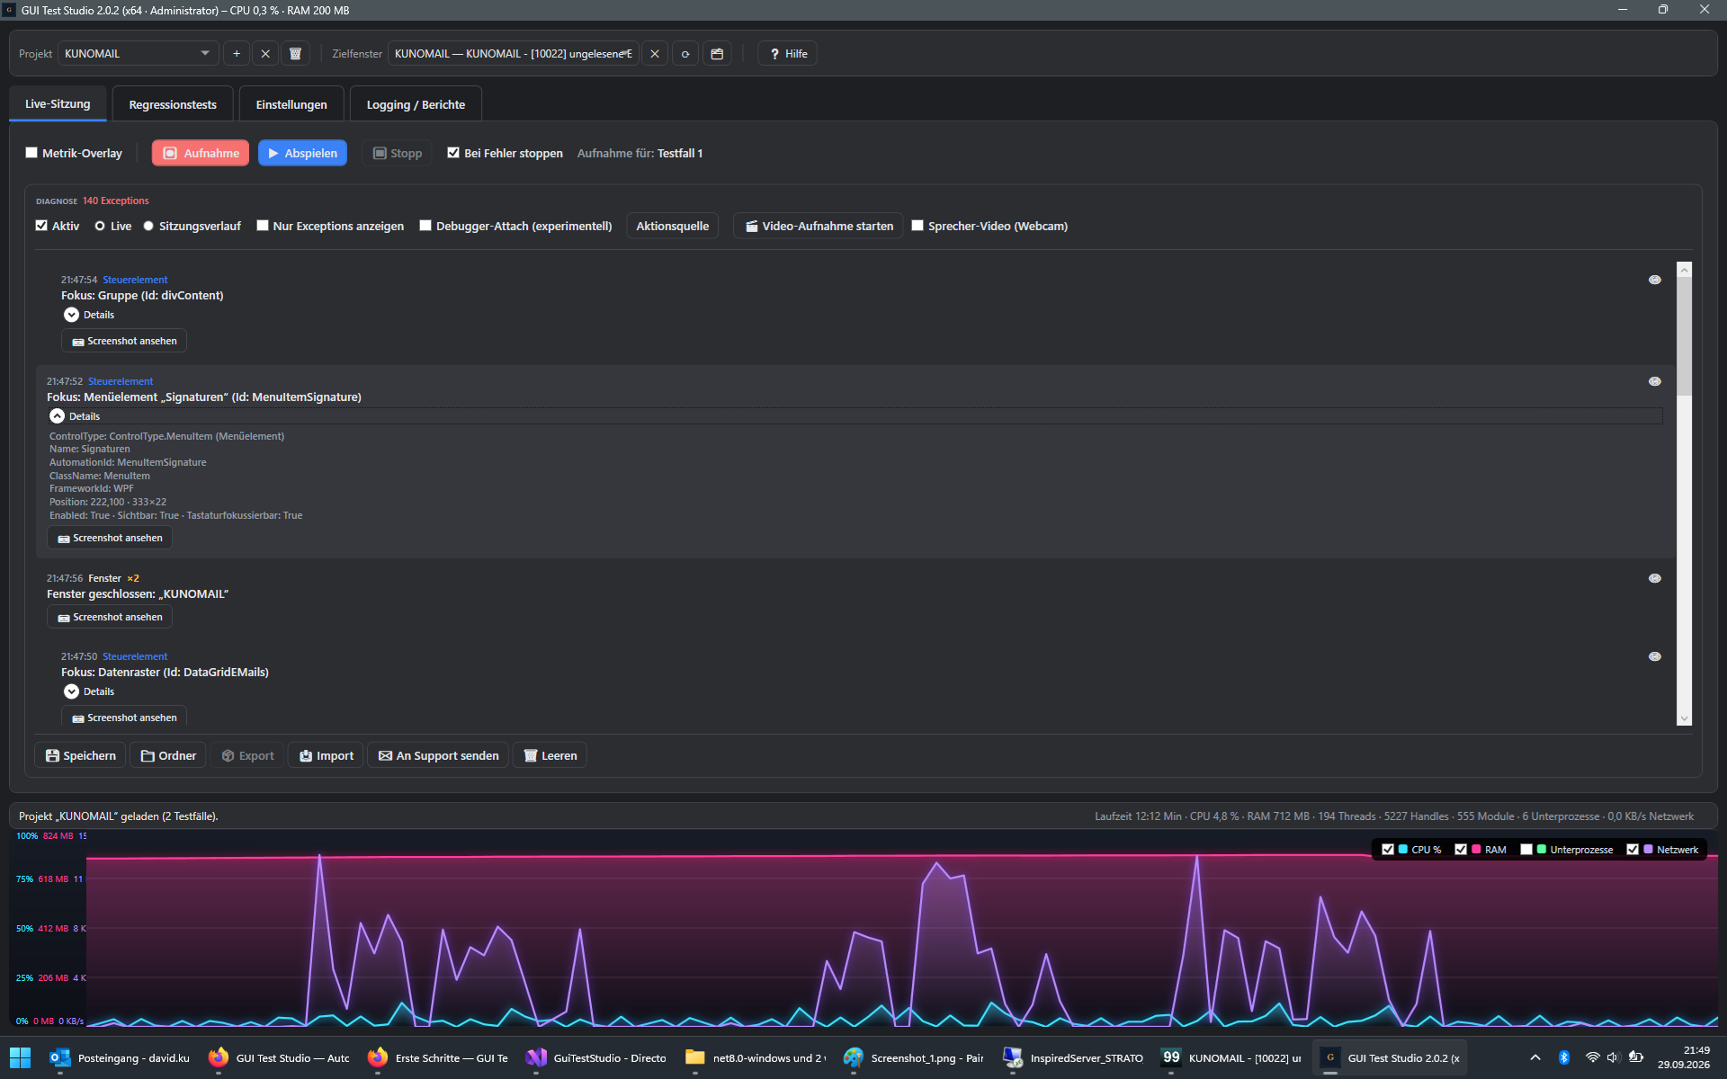This screenshot has height=1079, width=1727.
Task: Toggle CPU % series in chart legend
Action: tap(1388, 850)
